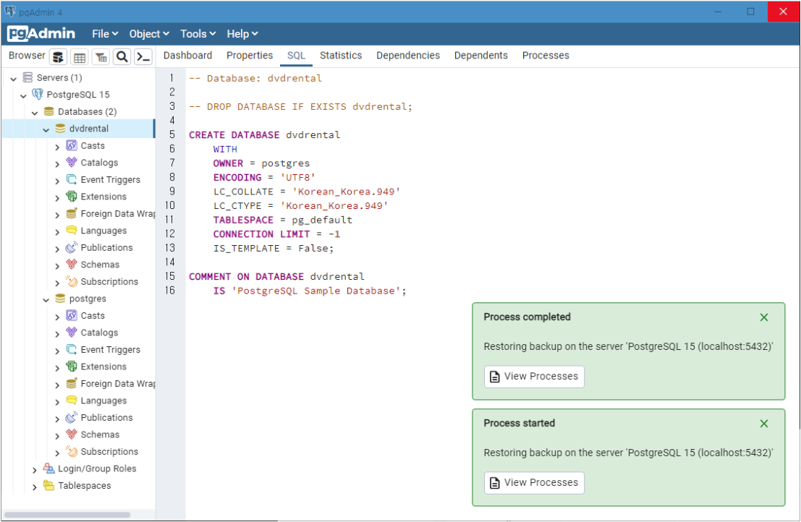Collapse the Servers tree node
Screen dimensions: 801x522
[14, 79]
